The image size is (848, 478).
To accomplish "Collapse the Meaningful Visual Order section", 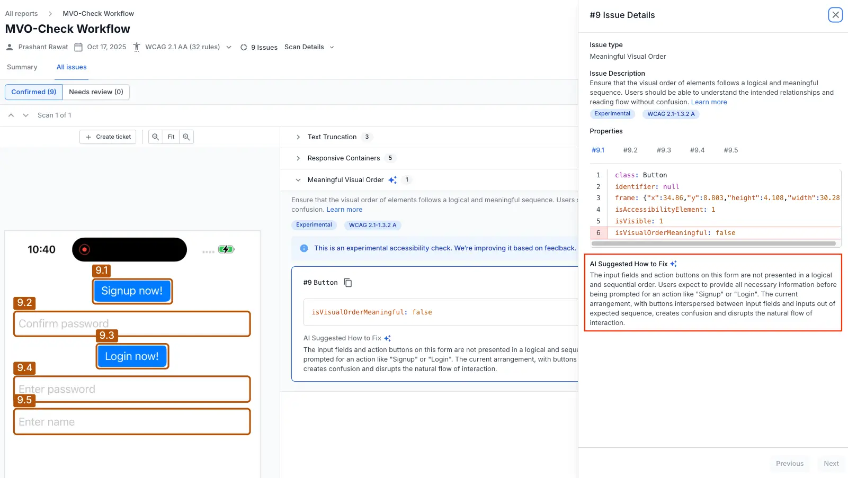I will tap(298, 179).
